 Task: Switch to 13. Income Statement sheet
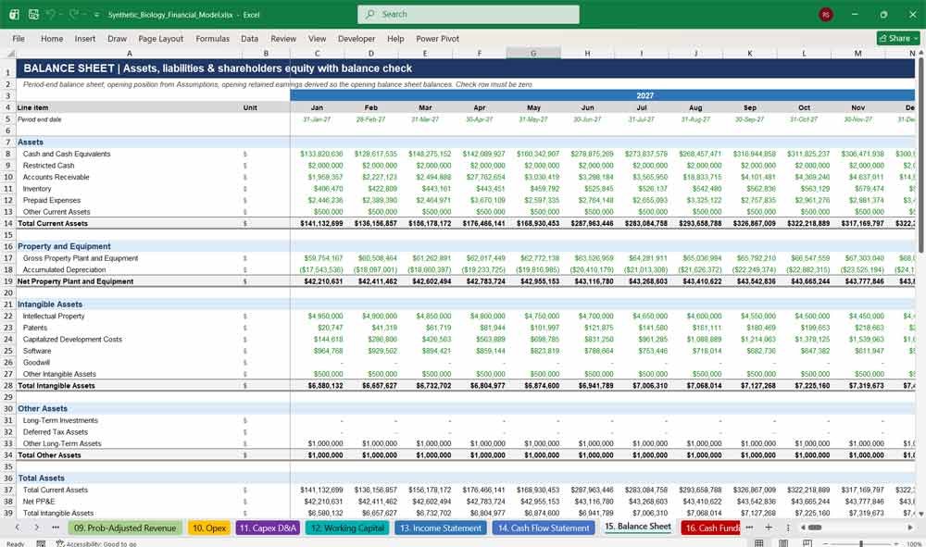pos(441,528)
